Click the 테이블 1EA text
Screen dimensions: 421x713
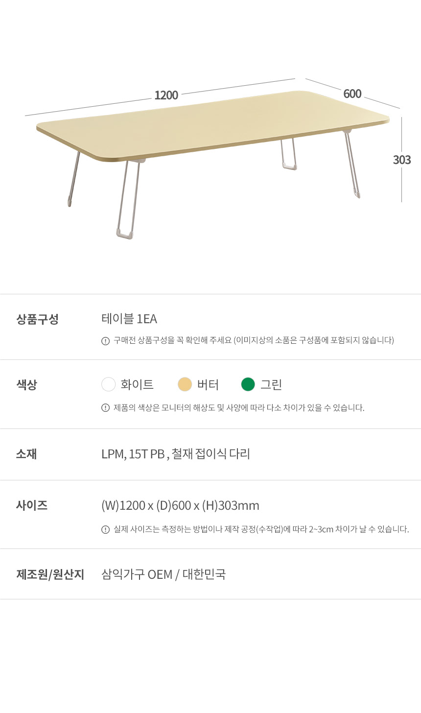click(129, 319)
